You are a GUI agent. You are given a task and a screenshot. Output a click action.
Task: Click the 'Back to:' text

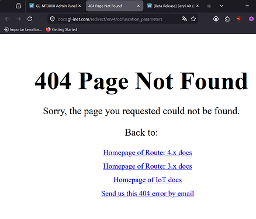141,132
